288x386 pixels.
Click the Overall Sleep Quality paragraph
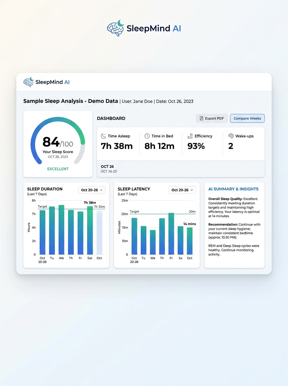point(234,207)
